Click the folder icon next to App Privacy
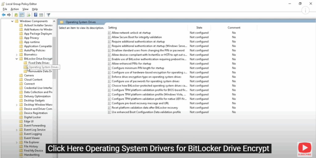 coord(21,38)
